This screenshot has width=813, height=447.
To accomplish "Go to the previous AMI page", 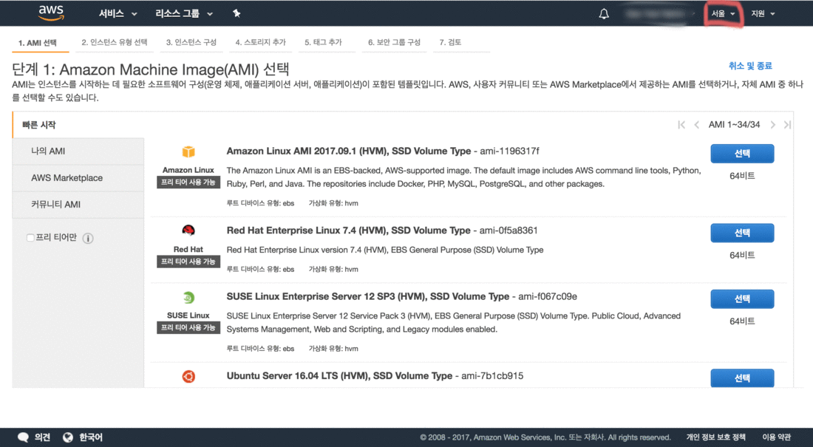I will coord(696,125).
